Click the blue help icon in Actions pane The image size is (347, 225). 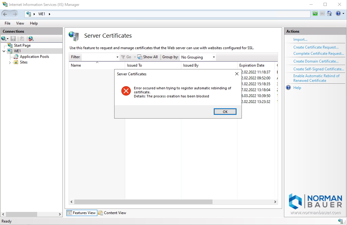click(x=288, y=88)
